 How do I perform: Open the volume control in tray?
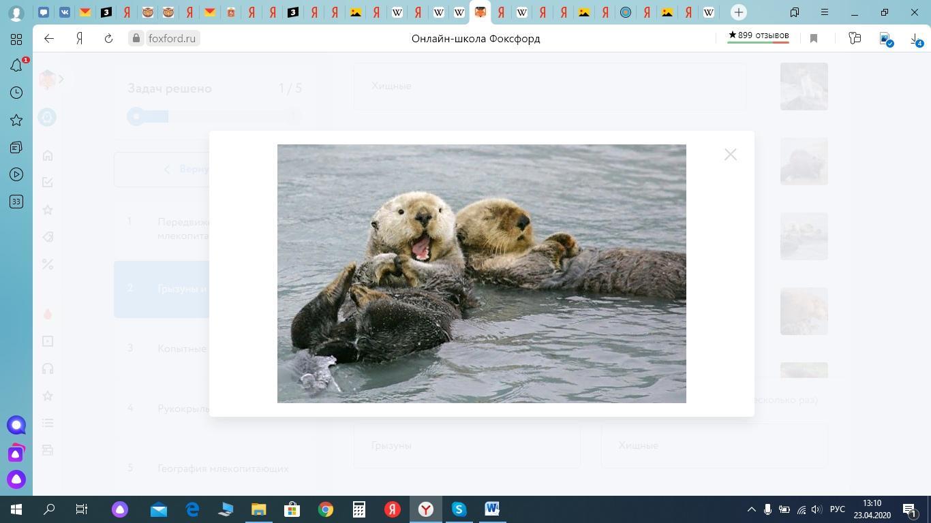pyautogui.click(x=816, y=509)
